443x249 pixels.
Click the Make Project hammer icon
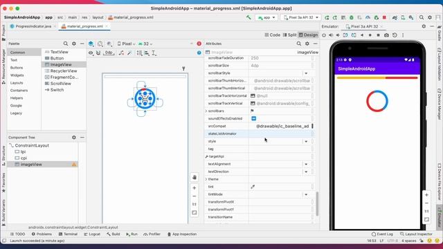pos(248,17)
